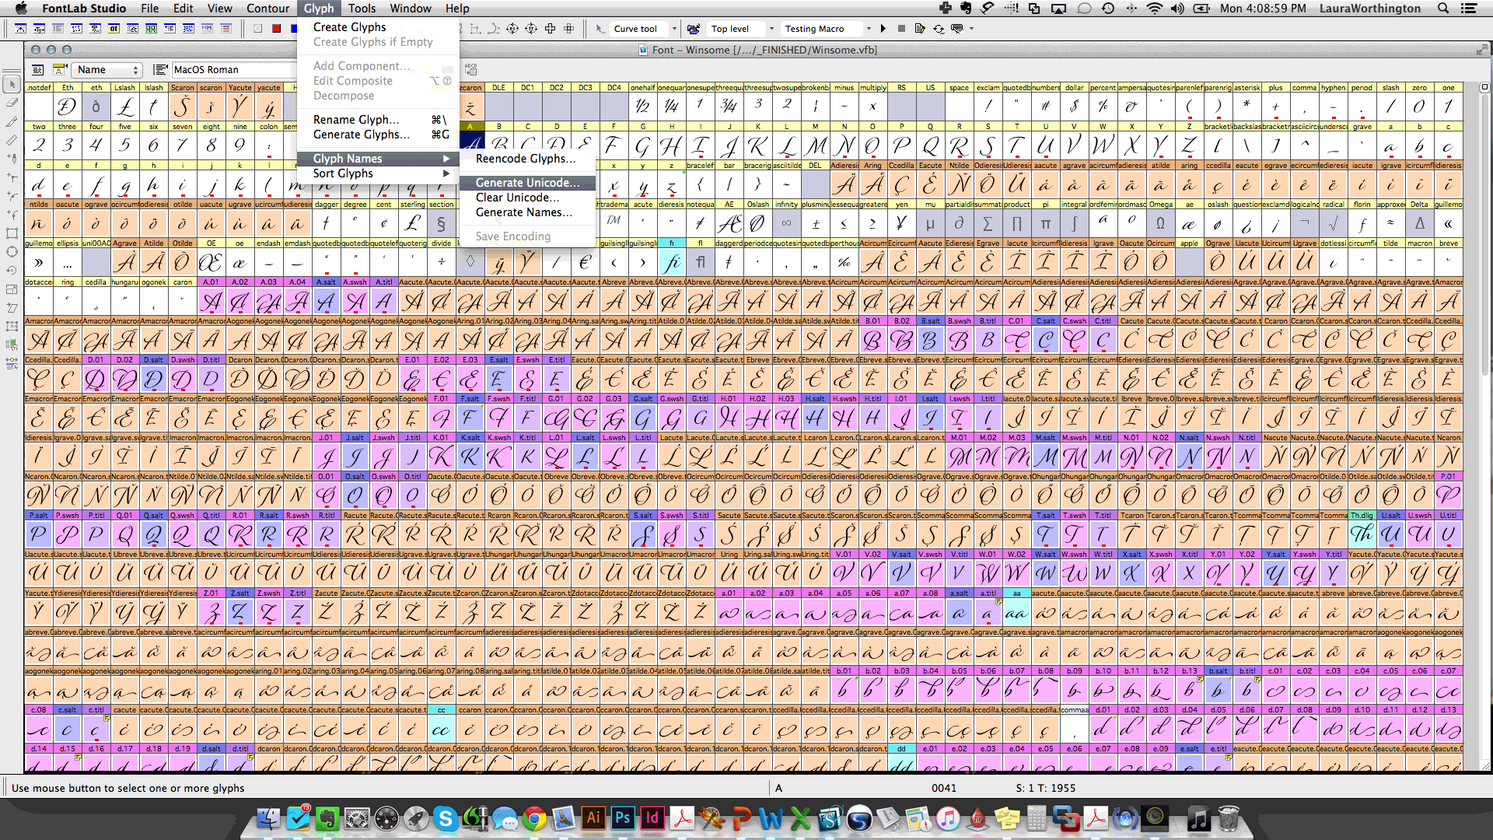Viewport: 1493px width, 840px height.
Task: Click the ABCD icon in font window header
Action: (x=470, y=69)
